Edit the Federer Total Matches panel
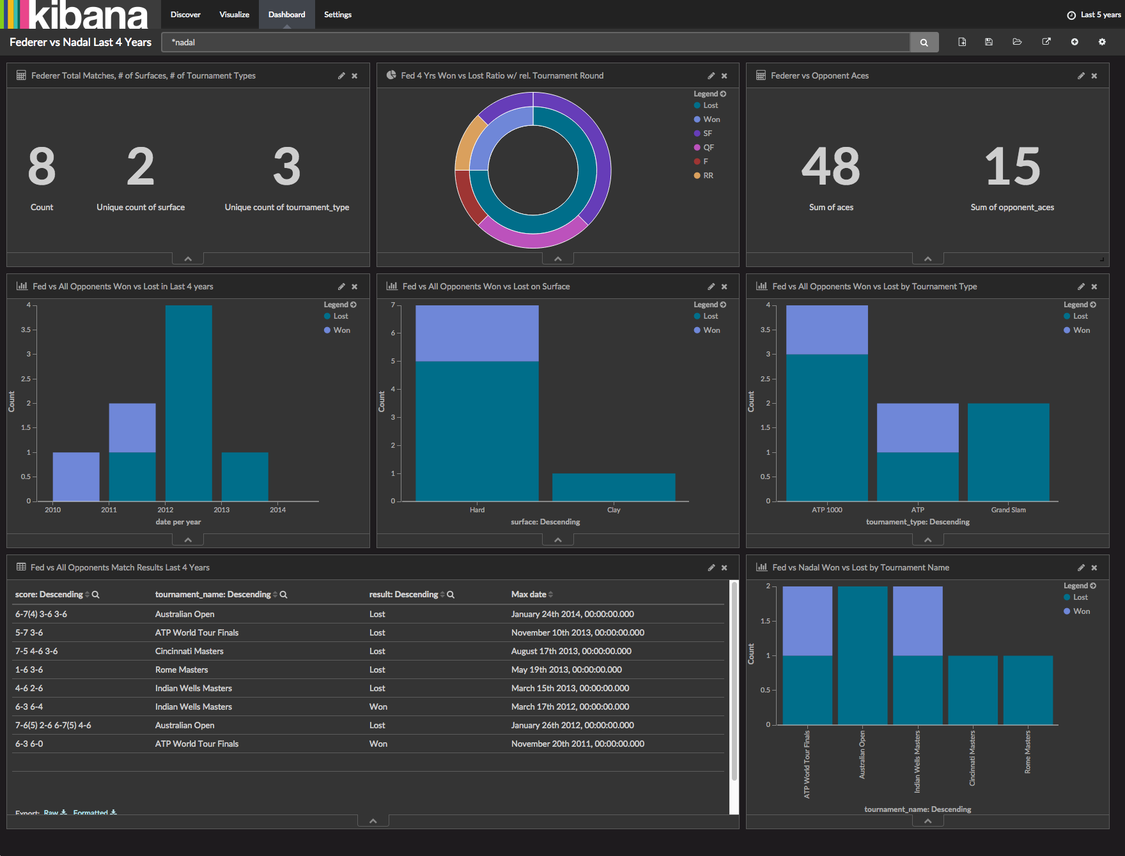The image size is (1125, 856). coord(341,75)
